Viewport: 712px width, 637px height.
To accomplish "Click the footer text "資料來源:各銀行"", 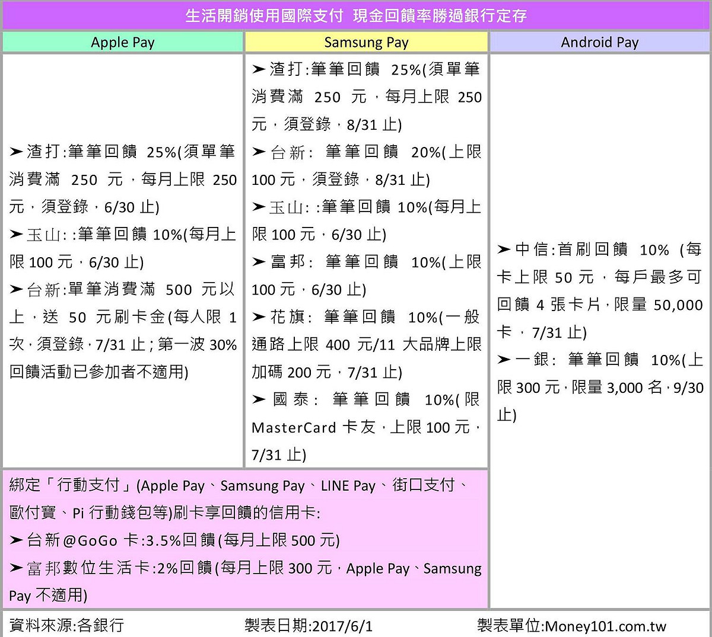I will pos(66,625).
